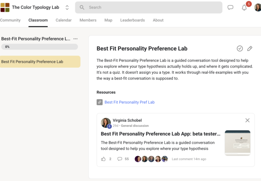This screenshot has width=261, height=181.
Task: Click the 29d post age text
Action: (115, 126)
